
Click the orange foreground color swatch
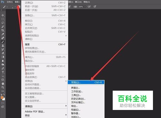point(2,97)
